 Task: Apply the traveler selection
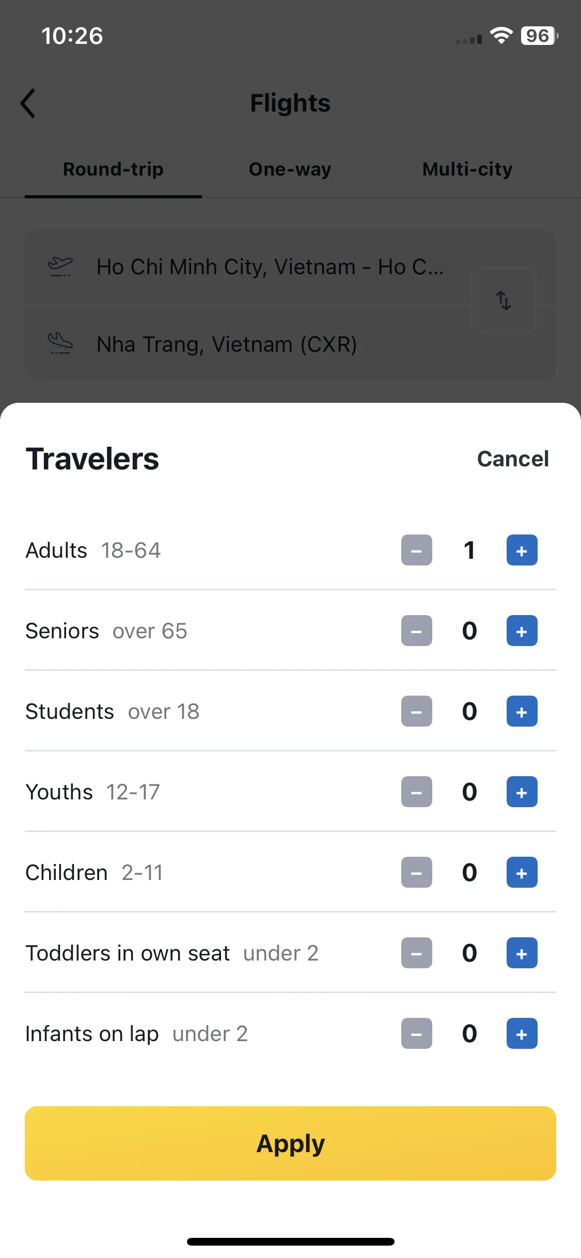[290, 1143]
